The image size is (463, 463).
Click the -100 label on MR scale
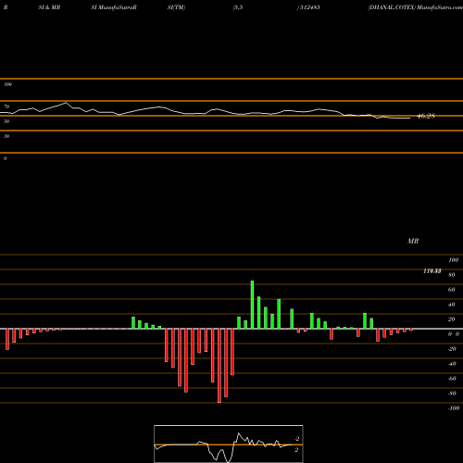click(x=454, y=408)
